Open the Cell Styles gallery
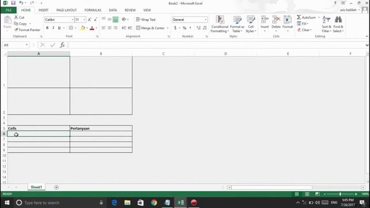 (x=251, y=24)
